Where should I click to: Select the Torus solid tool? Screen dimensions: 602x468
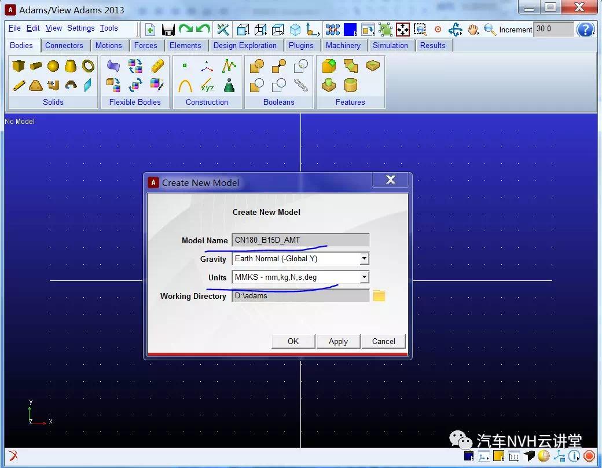pyautogui.click(x=89, y=65)
